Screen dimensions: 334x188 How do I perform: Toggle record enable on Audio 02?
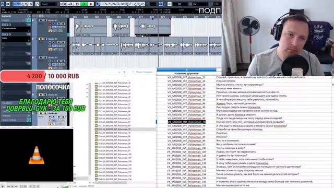[x=50, y=42]
